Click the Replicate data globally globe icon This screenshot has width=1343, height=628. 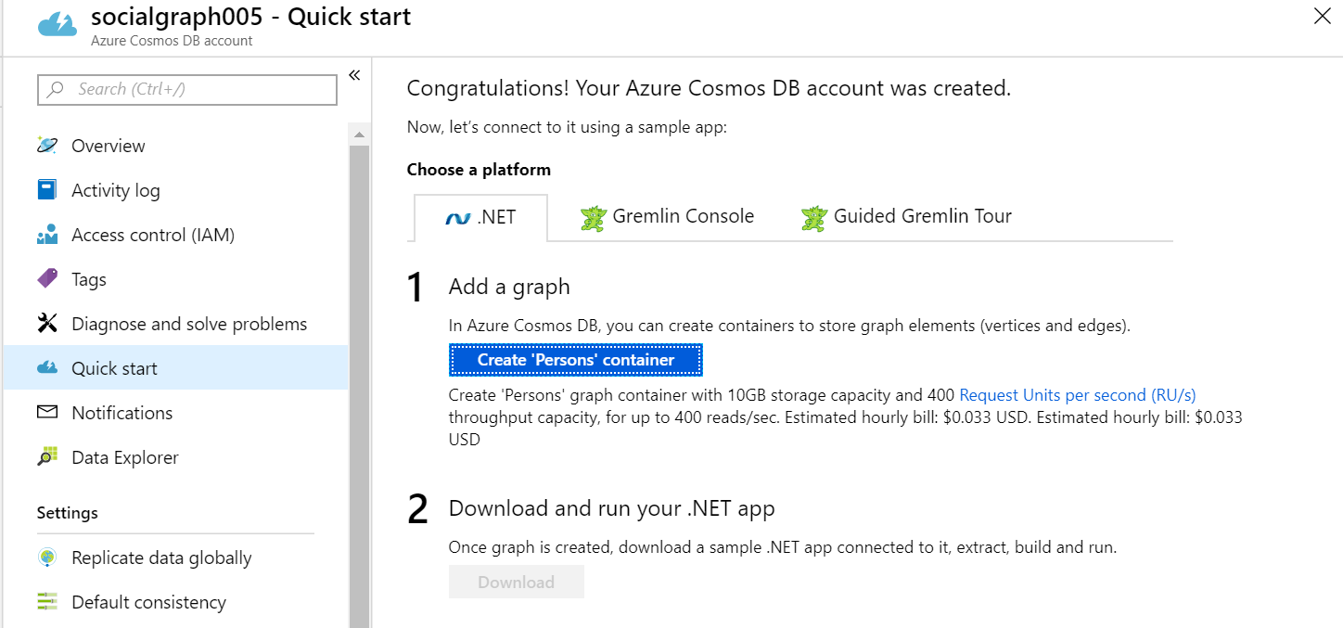click(47, 558)
